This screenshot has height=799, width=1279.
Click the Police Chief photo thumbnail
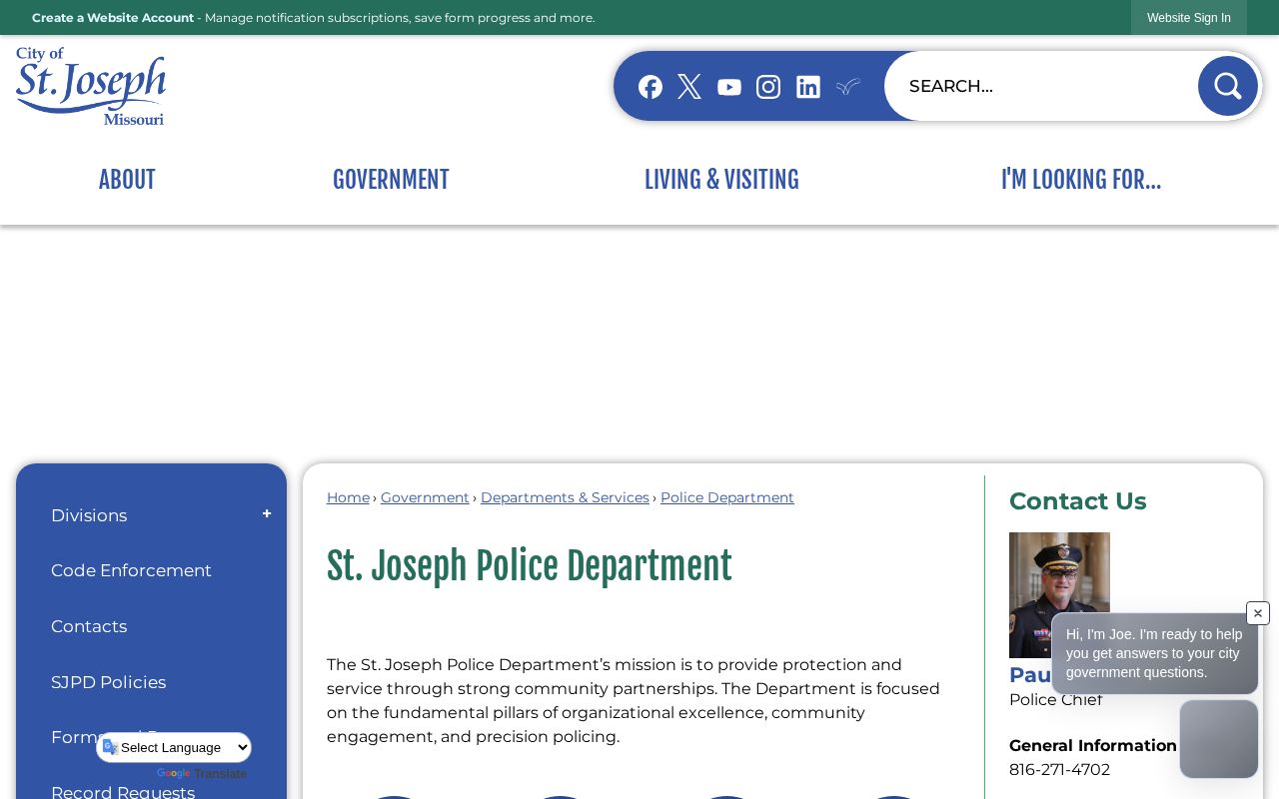point(1059,594)
